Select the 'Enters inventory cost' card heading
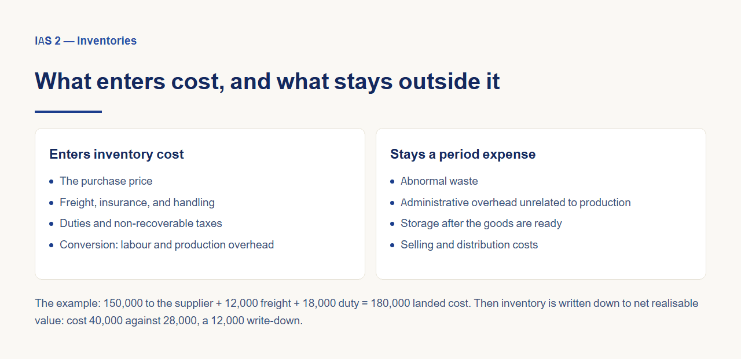Screen dimensions: 741x359 [x=116, y=154]
